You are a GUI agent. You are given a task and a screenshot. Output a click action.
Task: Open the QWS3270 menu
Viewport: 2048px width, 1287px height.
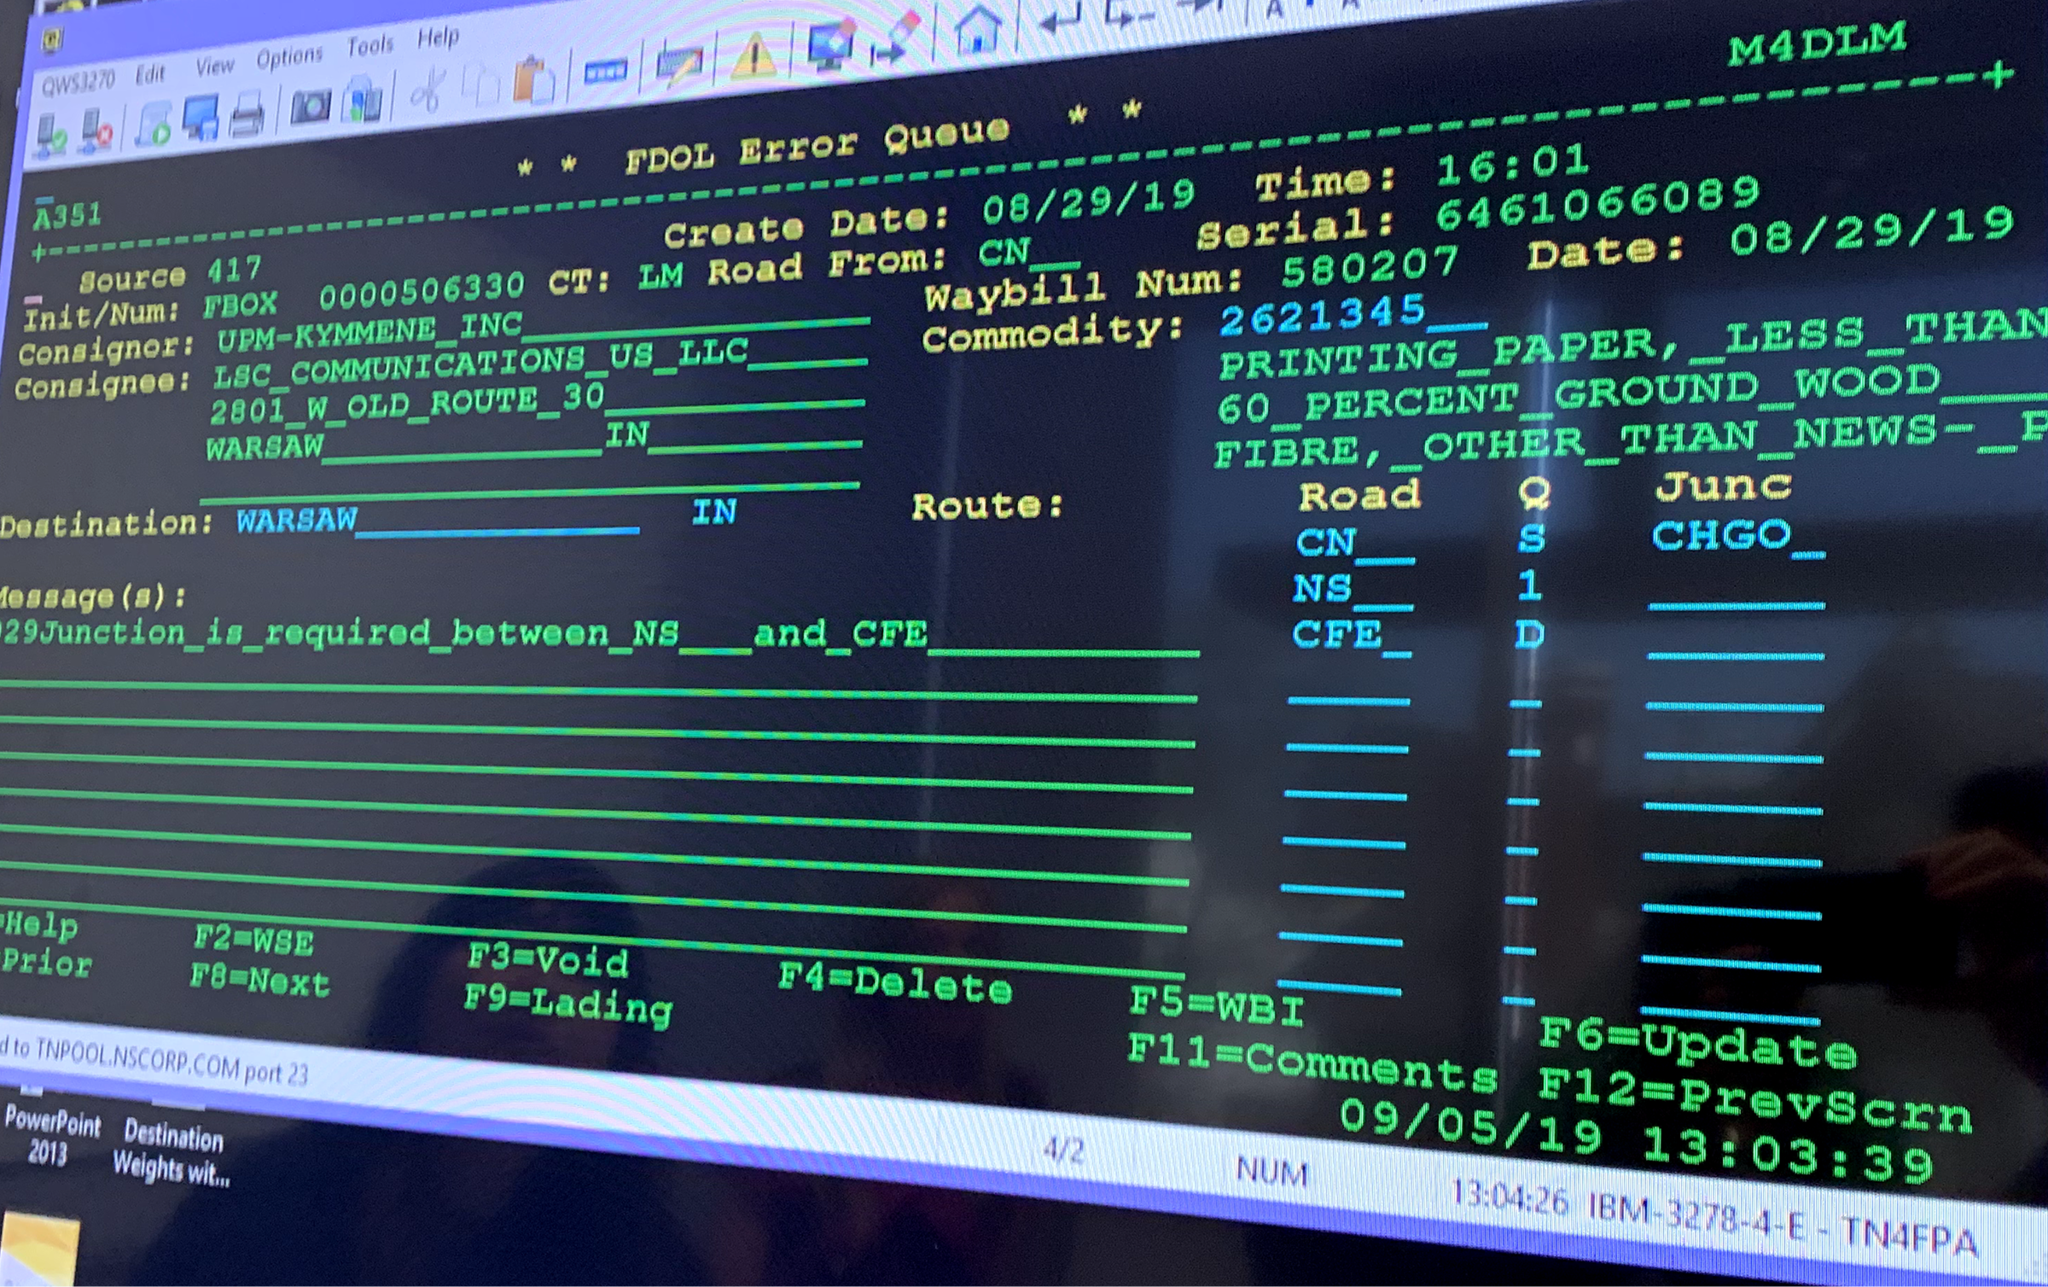click(78, 83)
